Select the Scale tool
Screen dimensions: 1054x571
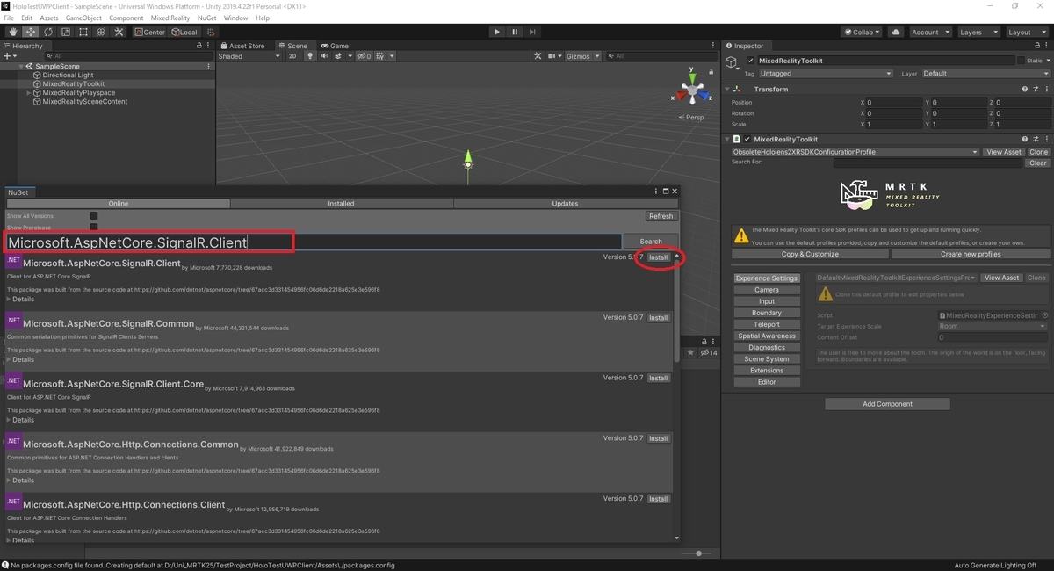click(x=65, y=32)
